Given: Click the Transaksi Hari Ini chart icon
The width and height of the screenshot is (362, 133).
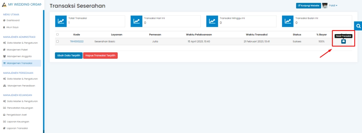Looking at the screenshot, I should coord(136,21).
